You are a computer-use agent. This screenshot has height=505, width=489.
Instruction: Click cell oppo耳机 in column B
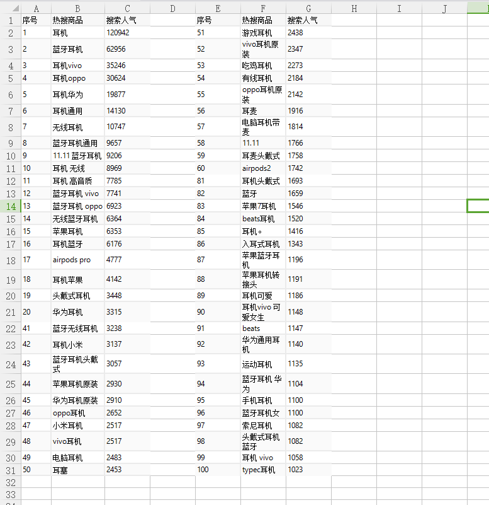[78, 413]
